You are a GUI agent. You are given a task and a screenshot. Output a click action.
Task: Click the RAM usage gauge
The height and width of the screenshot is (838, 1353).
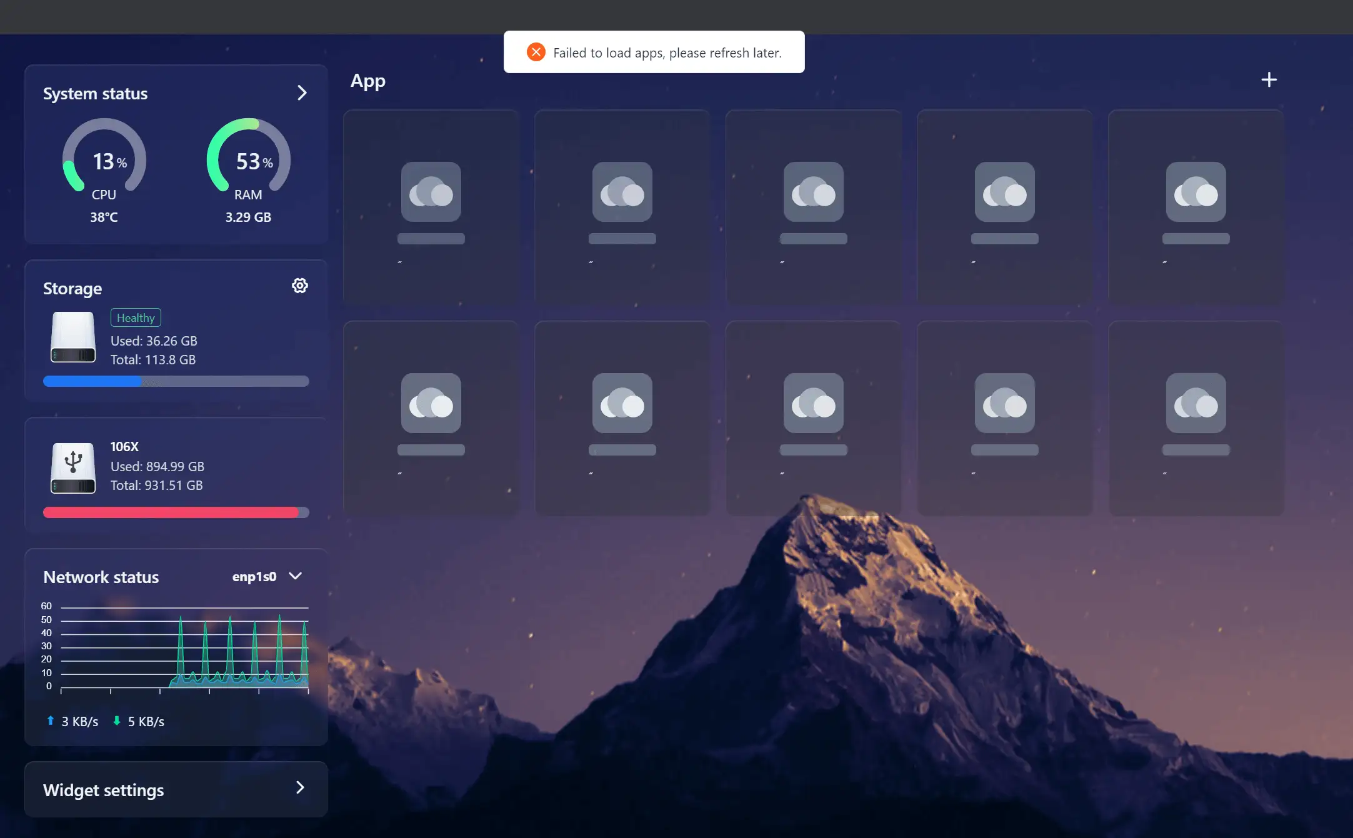tap(249, 156)
